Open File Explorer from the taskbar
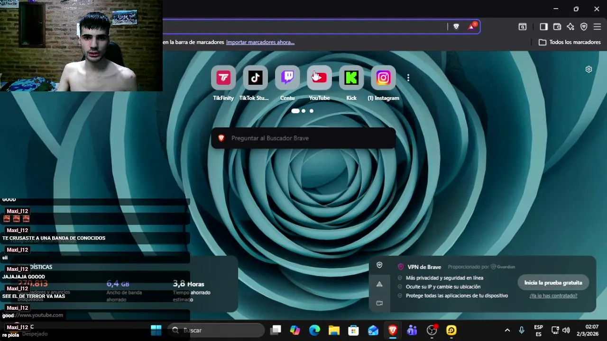 tap(334, 330)
